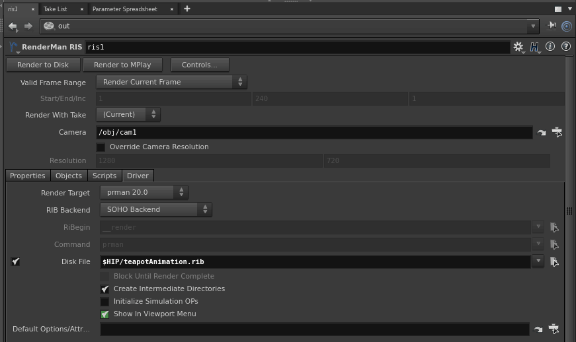Image resolution: width=576 pixels, height=342 pixels.
Task: Open file chooser for Disk File
Action: 554,261
